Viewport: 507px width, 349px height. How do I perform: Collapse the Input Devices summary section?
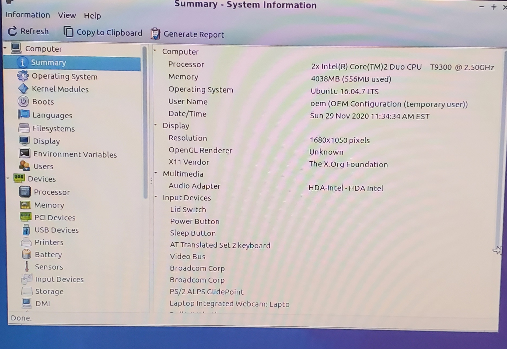click(156, 197)
